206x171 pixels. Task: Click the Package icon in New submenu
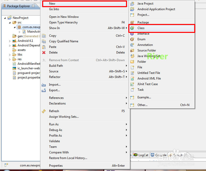(x=132, y=22)
